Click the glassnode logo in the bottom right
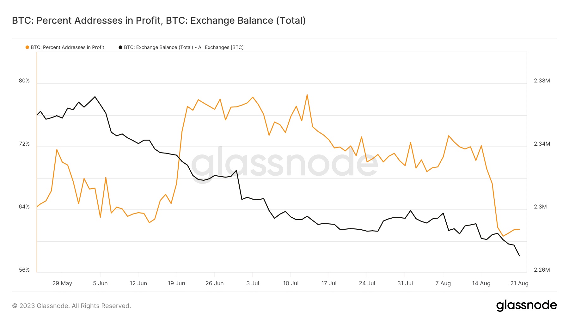The height and width of the screenshot is (320, 569). click(526, 305)
